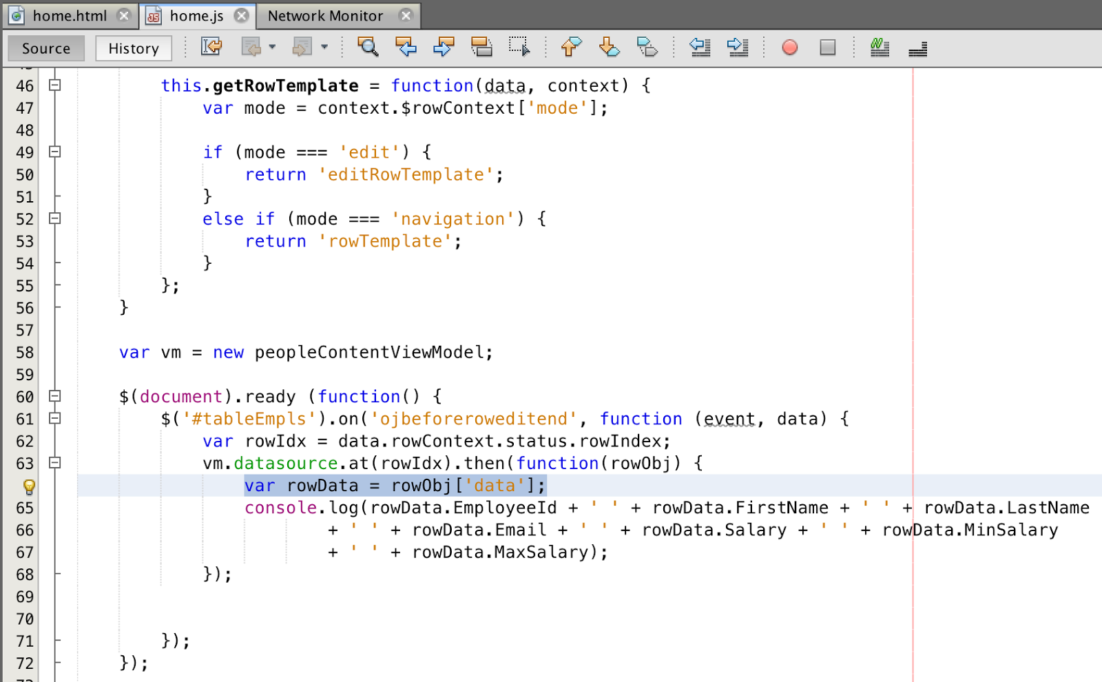The image size is (1102, 682).
Task: Open the Forward navigation dropdown
Action: (324, 48)
